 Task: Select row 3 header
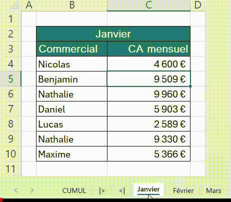[10, 48]
